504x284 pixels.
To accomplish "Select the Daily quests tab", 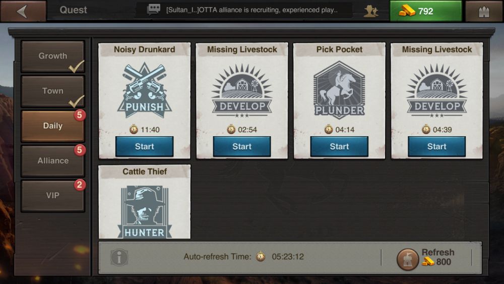I will point(53,126).
